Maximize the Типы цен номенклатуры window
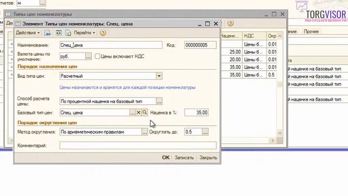 tap(274, 14)
